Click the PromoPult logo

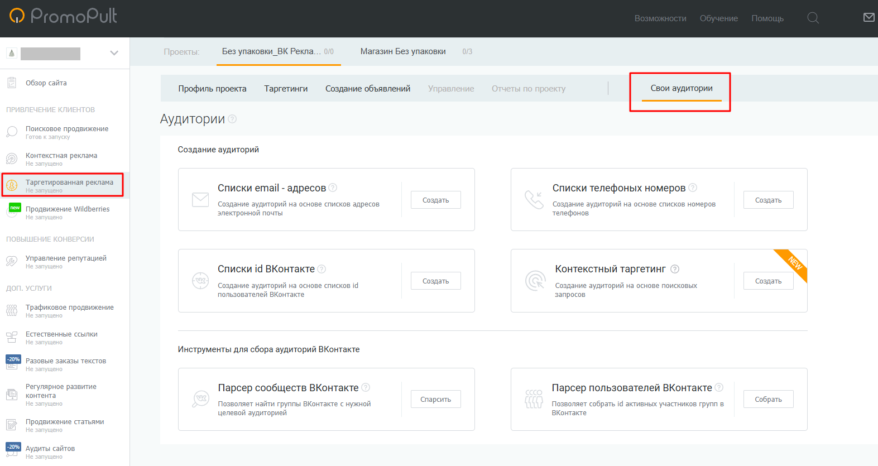coord(63,16)
